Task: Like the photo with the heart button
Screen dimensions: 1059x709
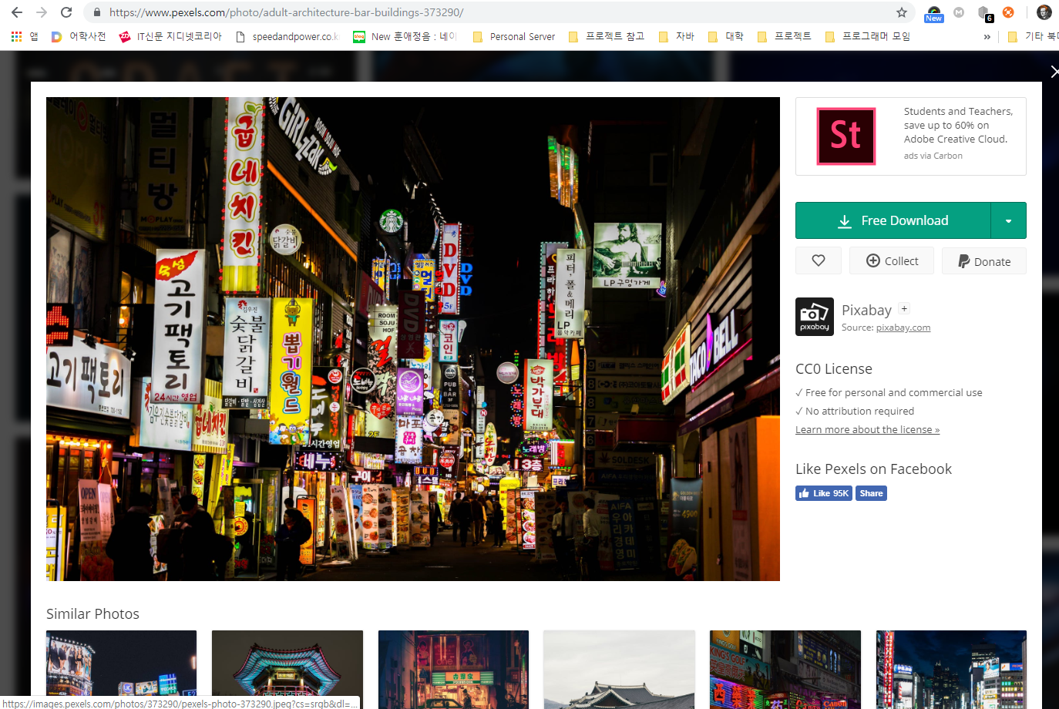Action: click(x=819, y=260)
